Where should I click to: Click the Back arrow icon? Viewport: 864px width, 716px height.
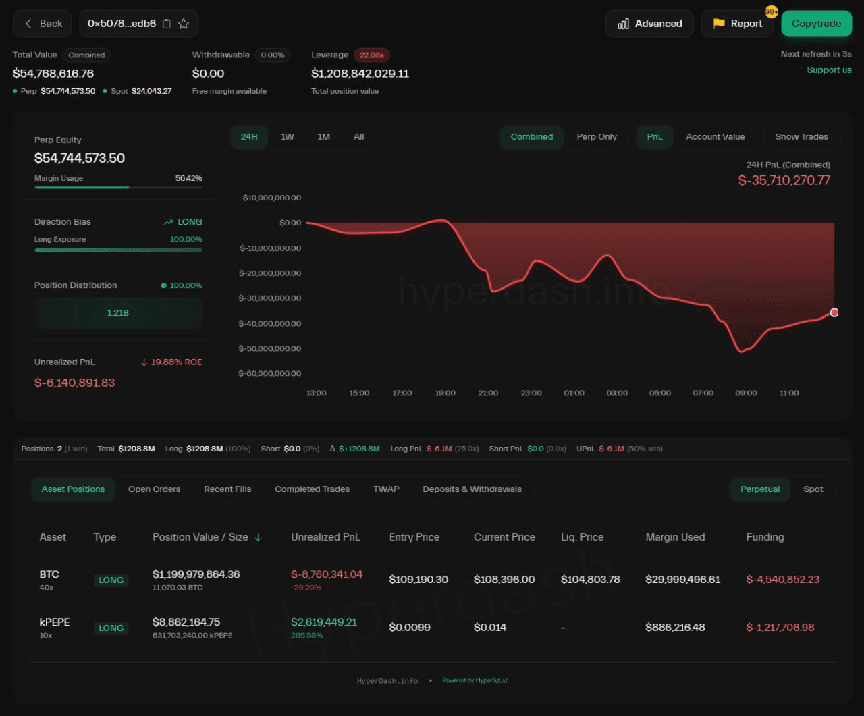point(28,24)
